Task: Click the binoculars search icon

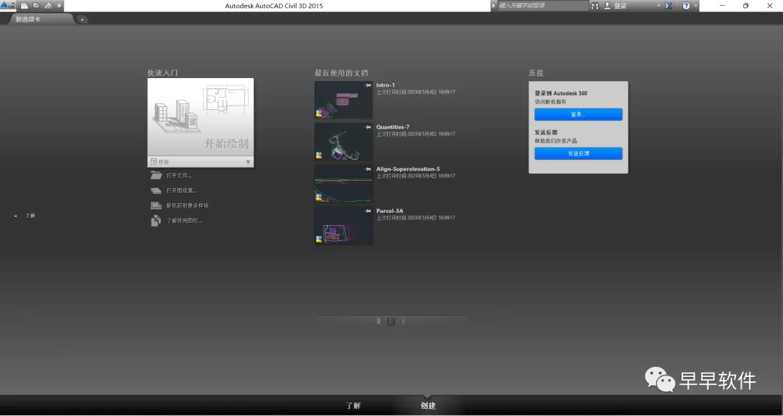Action: point(594,6)
